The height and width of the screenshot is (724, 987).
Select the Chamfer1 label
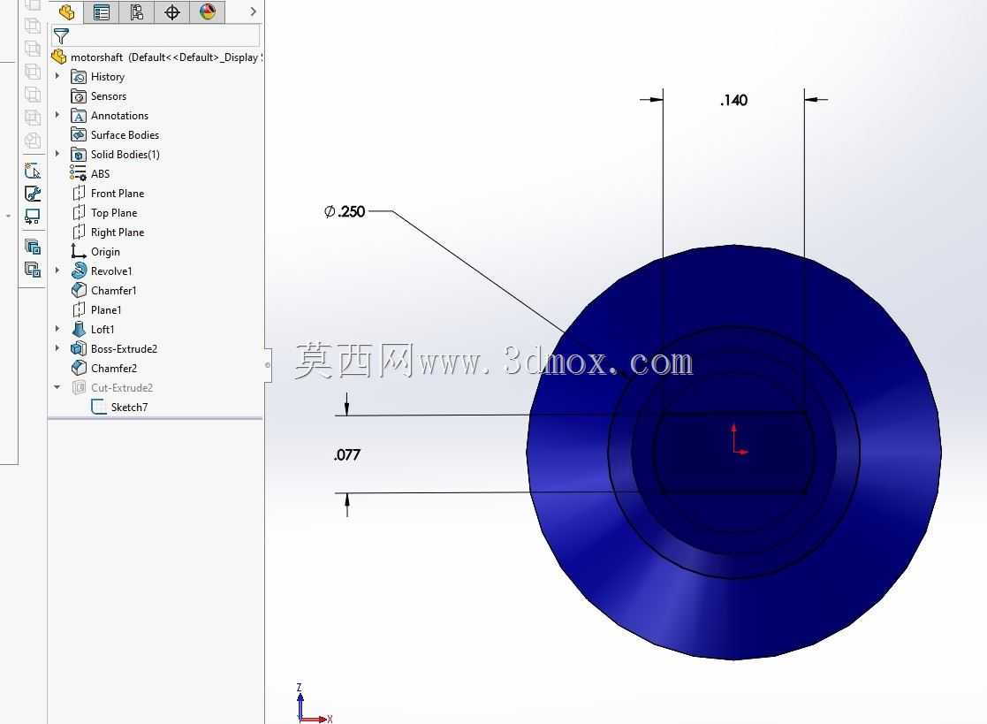113,290
